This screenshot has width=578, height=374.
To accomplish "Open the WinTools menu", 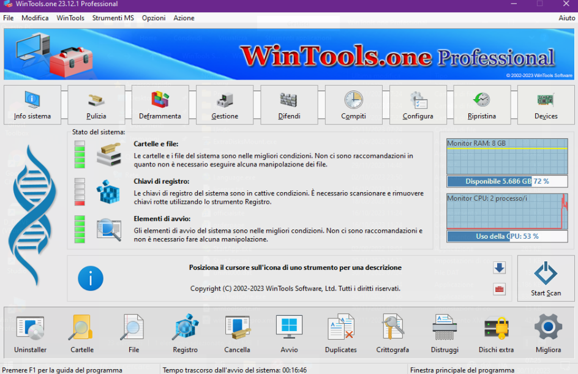I will 70,18.
